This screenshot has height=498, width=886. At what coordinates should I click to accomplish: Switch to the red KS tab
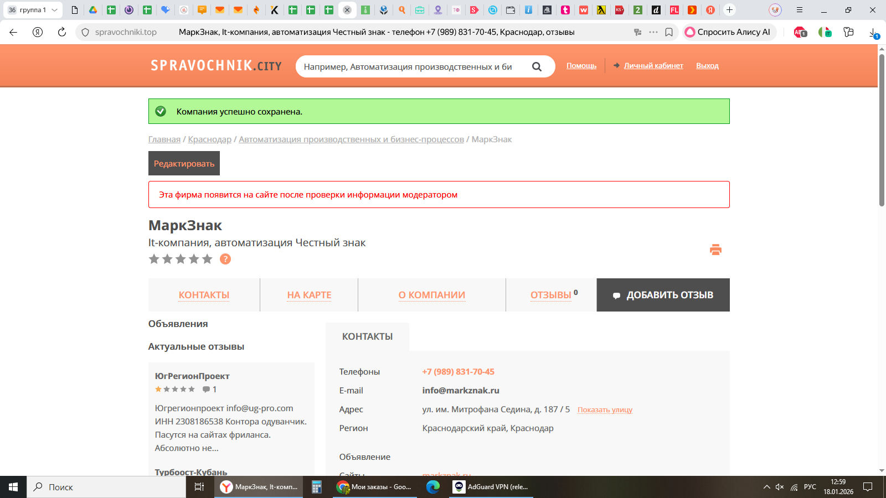[x=620, y=10]
